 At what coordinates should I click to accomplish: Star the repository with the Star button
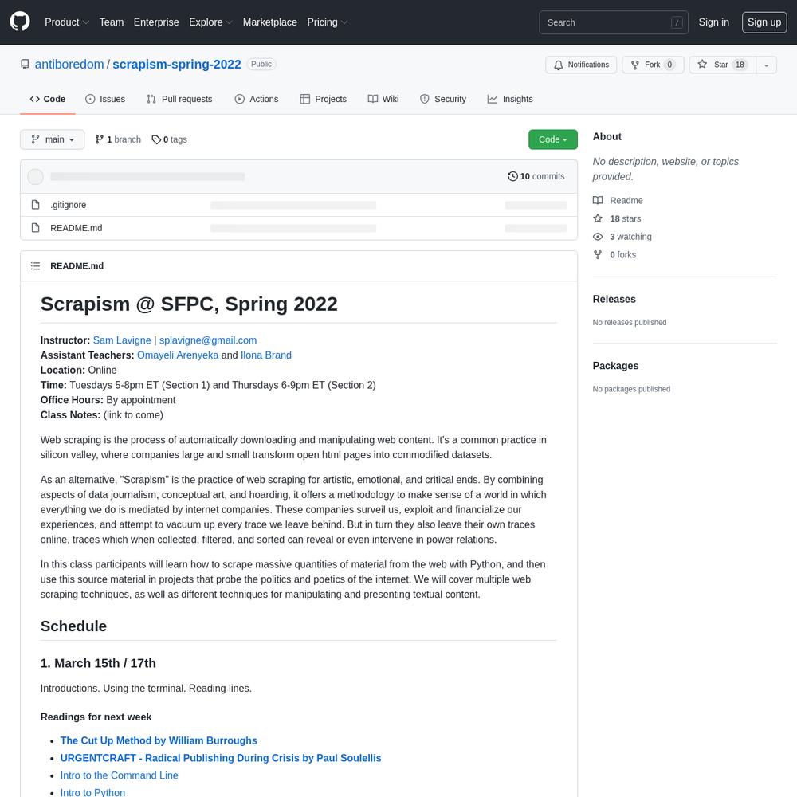tap(722, 65)
